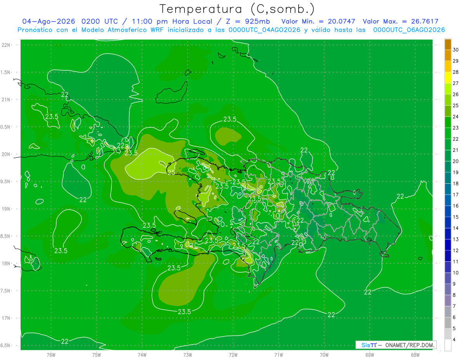Viewport: 466px width, 360px height.
Task: Click the "18N" latitude axis label
Action: tap(6, 263)
